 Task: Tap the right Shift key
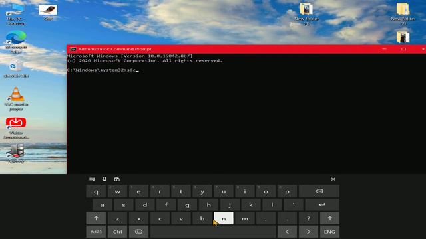[x=330, y=218]
